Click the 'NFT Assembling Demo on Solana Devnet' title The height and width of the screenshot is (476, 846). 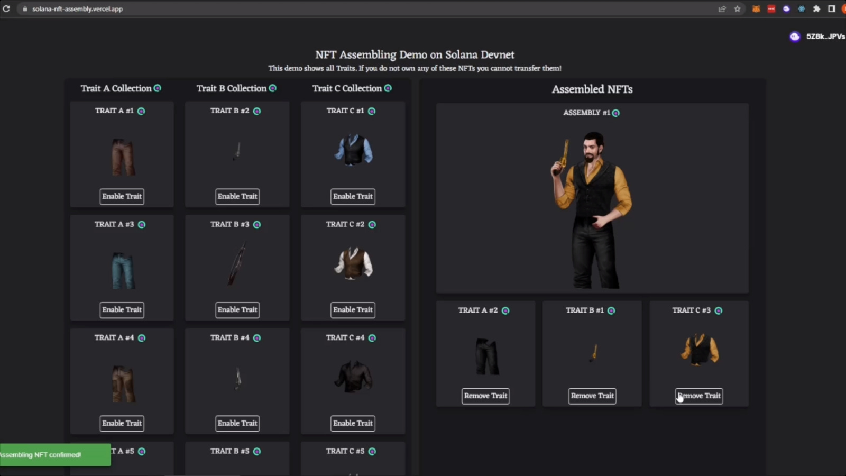click(415, 54)
